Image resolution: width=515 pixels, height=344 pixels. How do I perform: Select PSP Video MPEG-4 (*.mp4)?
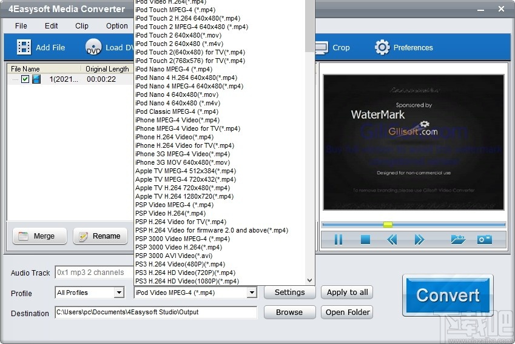[175, 205]
